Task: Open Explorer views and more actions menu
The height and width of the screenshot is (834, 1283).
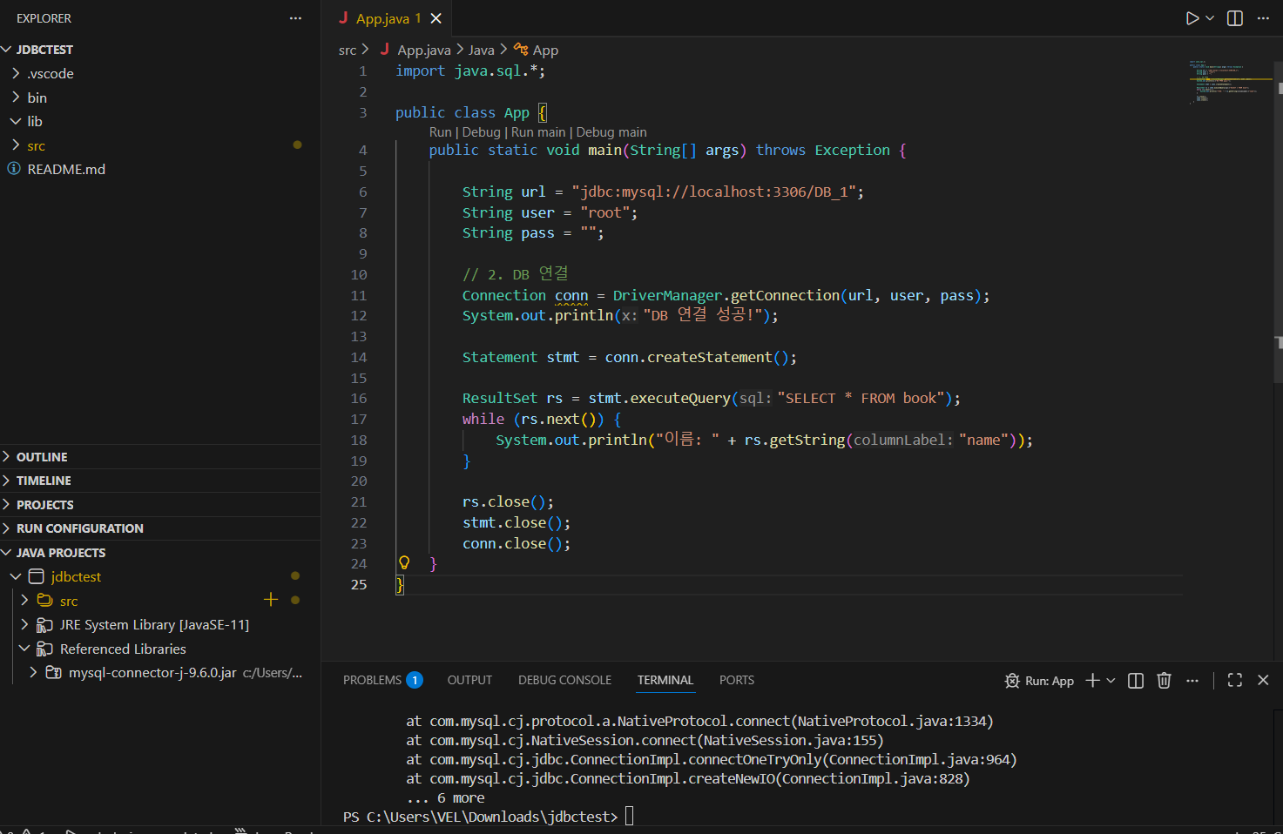Action: (x=295, y=18)
